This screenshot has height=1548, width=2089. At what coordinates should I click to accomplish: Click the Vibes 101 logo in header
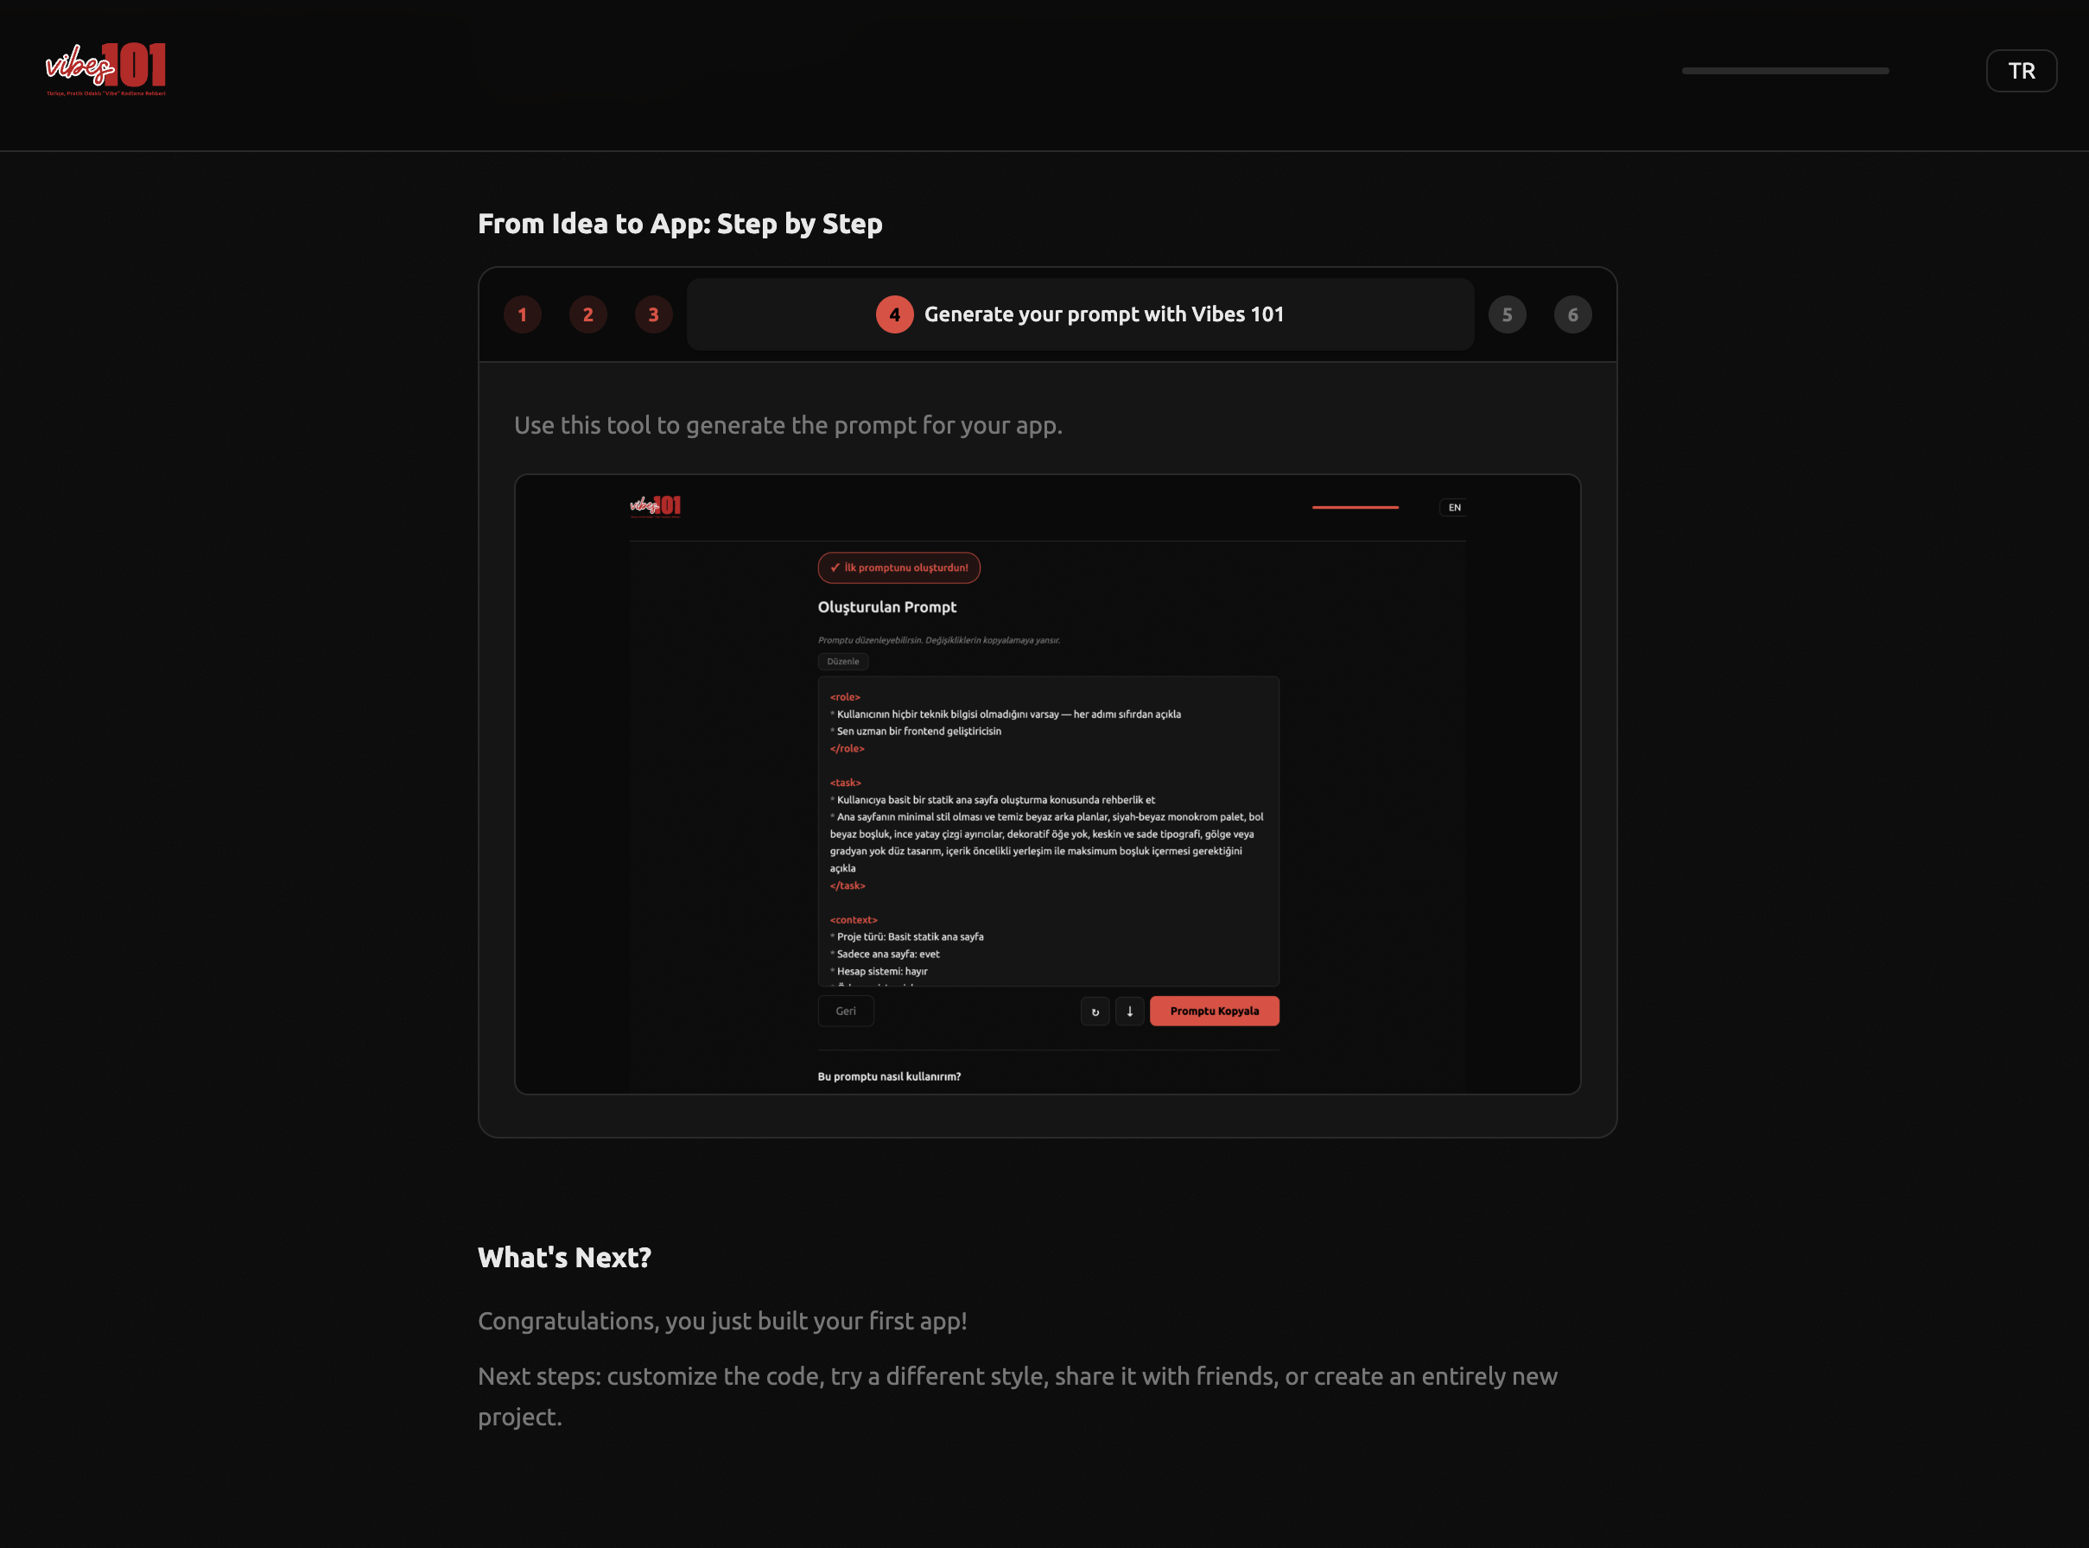(x=106, y=69)
